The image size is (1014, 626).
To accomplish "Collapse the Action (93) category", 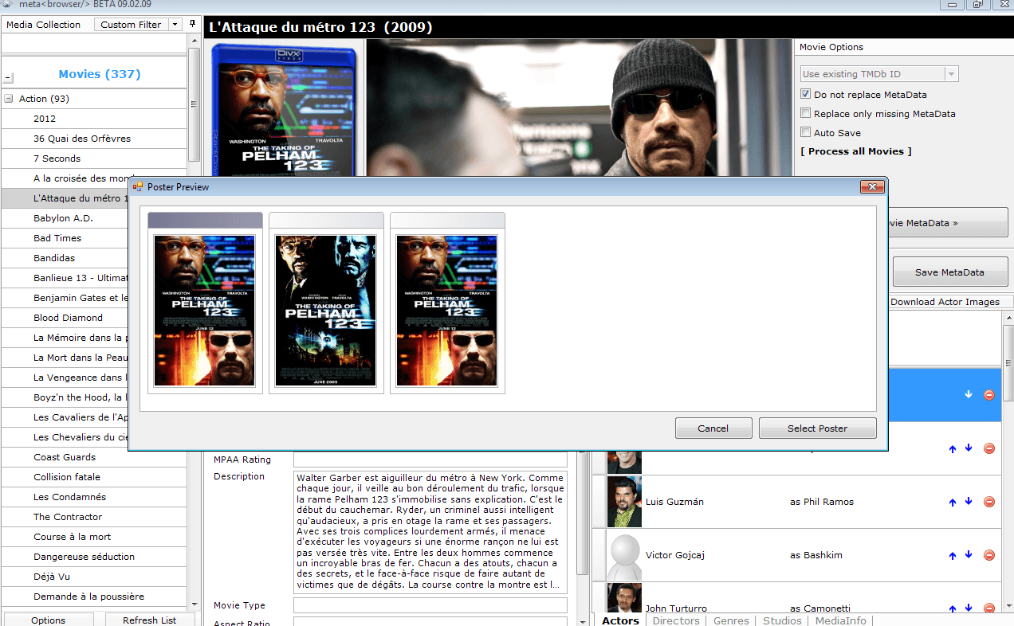I will (9, 99).
